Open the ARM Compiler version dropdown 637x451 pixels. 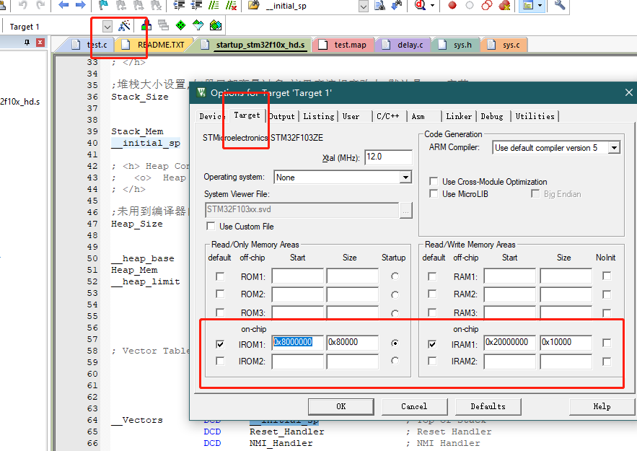(613, 147)
